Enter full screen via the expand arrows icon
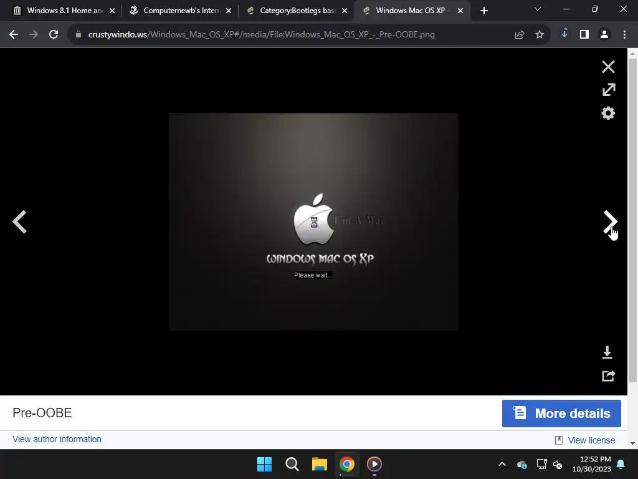Screen dimensions: 638x479 point(608,90)
